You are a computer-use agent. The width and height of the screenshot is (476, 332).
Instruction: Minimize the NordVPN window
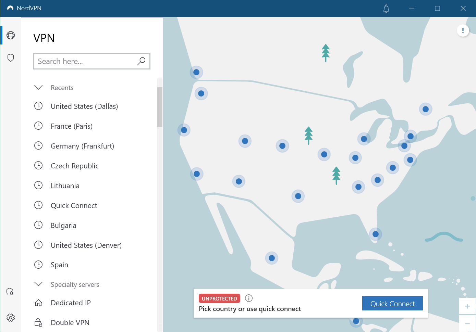coord(412,9)
